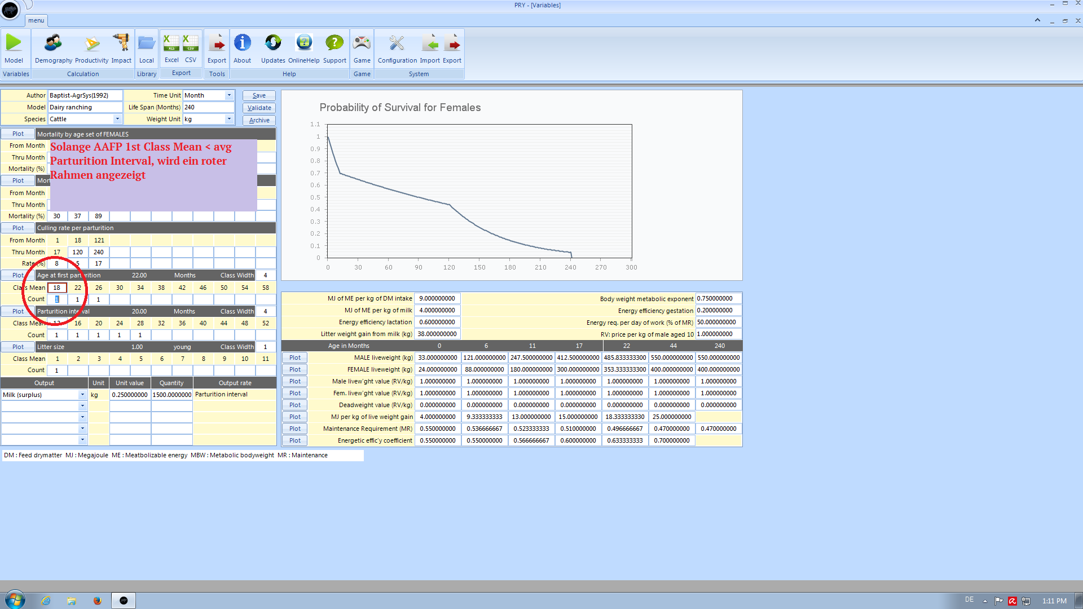Open the Weight Unit dropdown
Viewport: 1083px width, 609px height.
229,119
